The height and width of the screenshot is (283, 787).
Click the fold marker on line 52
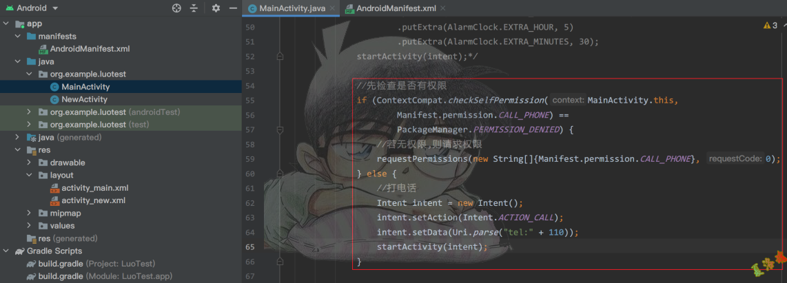coord(280,56)
